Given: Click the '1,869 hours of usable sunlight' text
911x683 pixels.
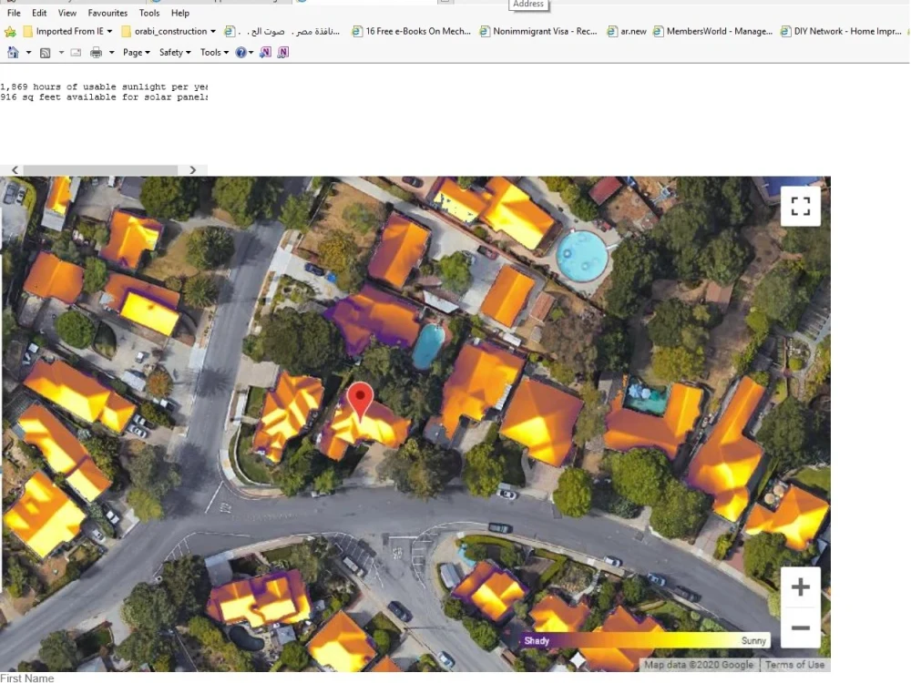Looking at the screenshot, I should tap(104, 87).
